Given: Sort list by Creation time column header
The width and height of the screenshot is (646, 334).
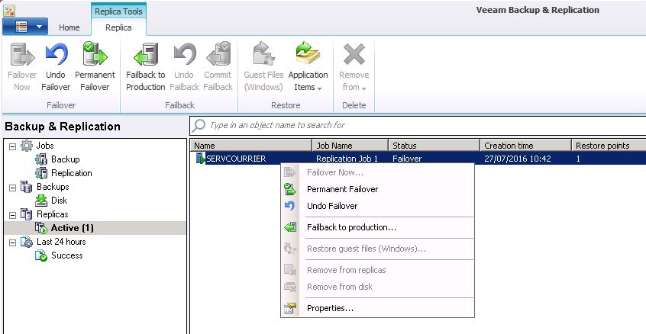Looking at the screenshot, I should [525, 146].
